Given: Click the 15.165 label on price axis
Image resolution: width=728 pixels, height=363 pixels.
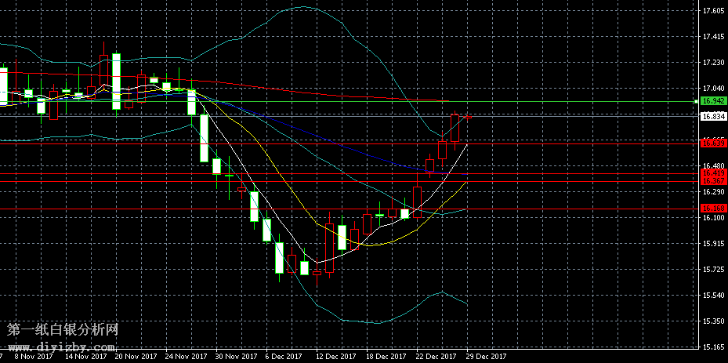Looking at the screenshot, I should coord(713,347).
